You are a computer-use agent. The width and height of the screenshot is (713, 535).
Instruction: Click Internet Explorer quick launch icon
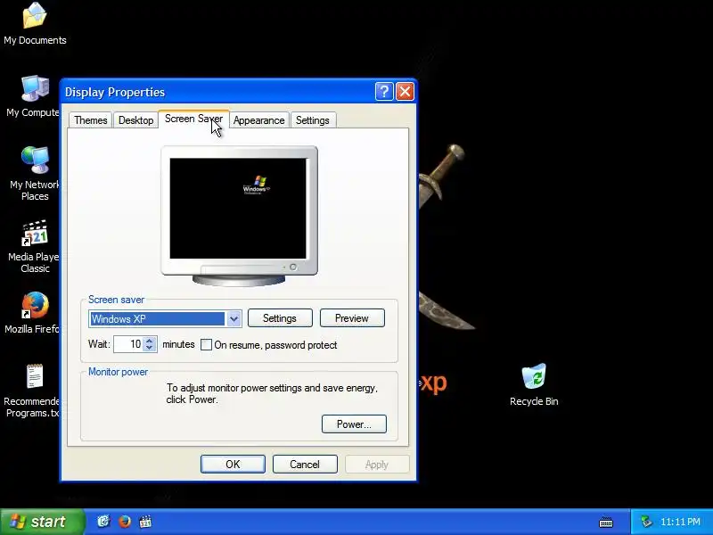tap(103, 522)
